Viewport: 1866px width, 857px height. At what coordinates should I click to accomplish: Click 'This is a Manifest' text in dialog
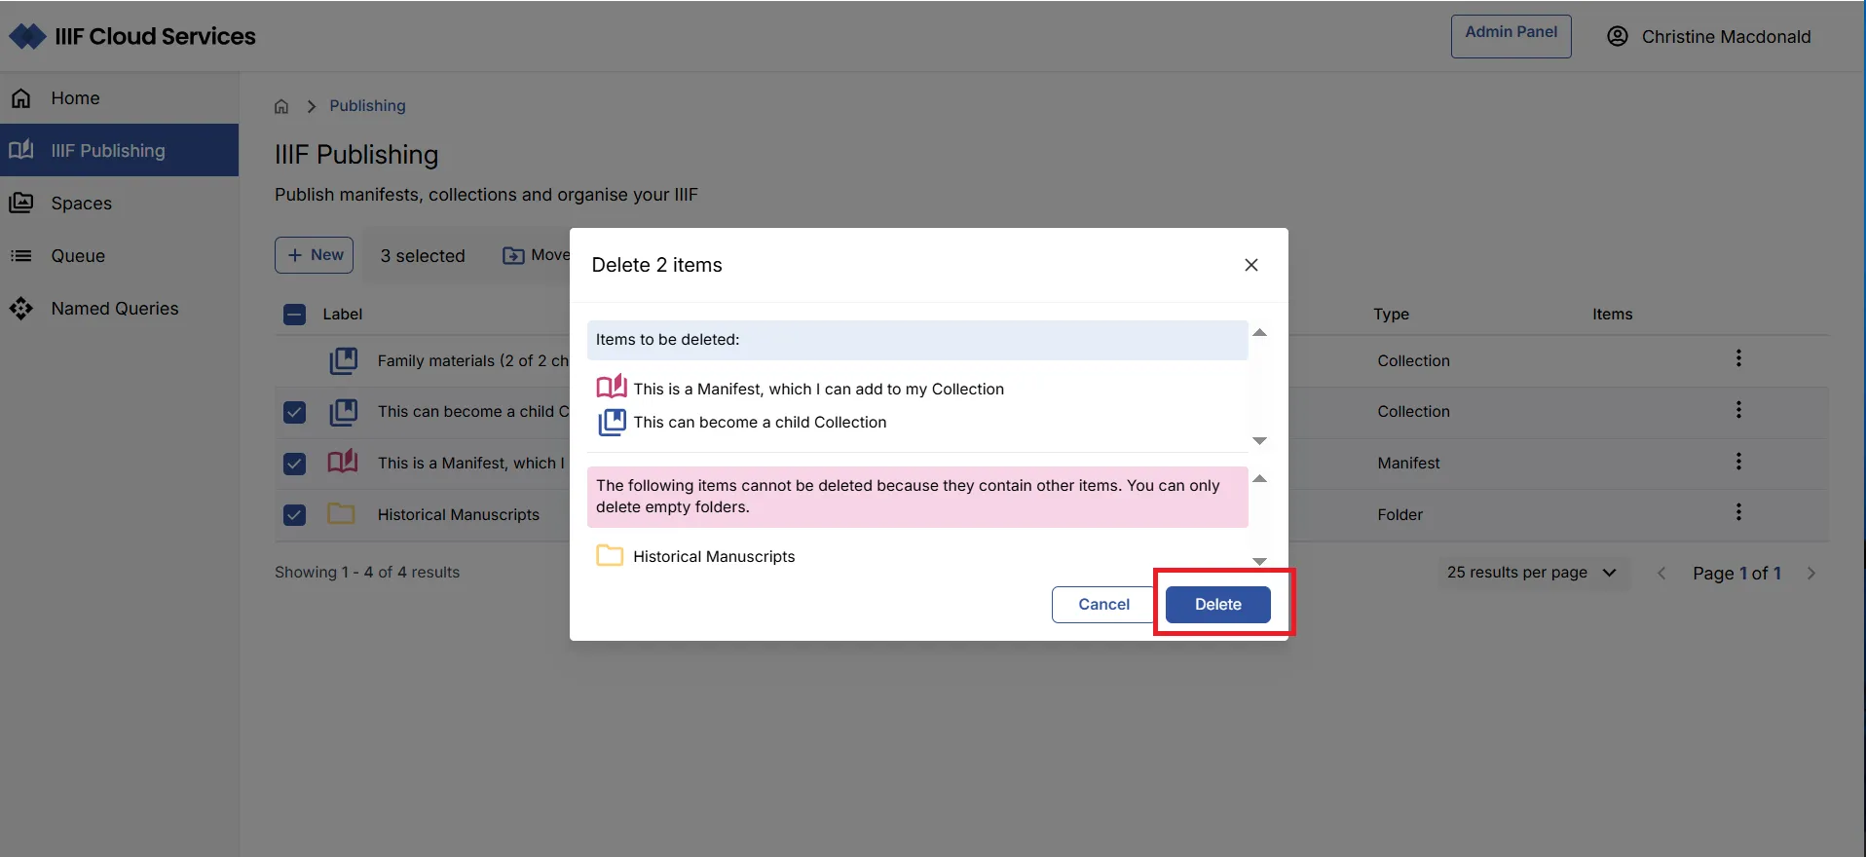click(x=819, y=389)
